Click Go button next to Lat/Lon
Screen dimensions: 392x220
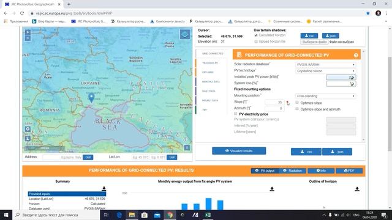click(171, 157)
